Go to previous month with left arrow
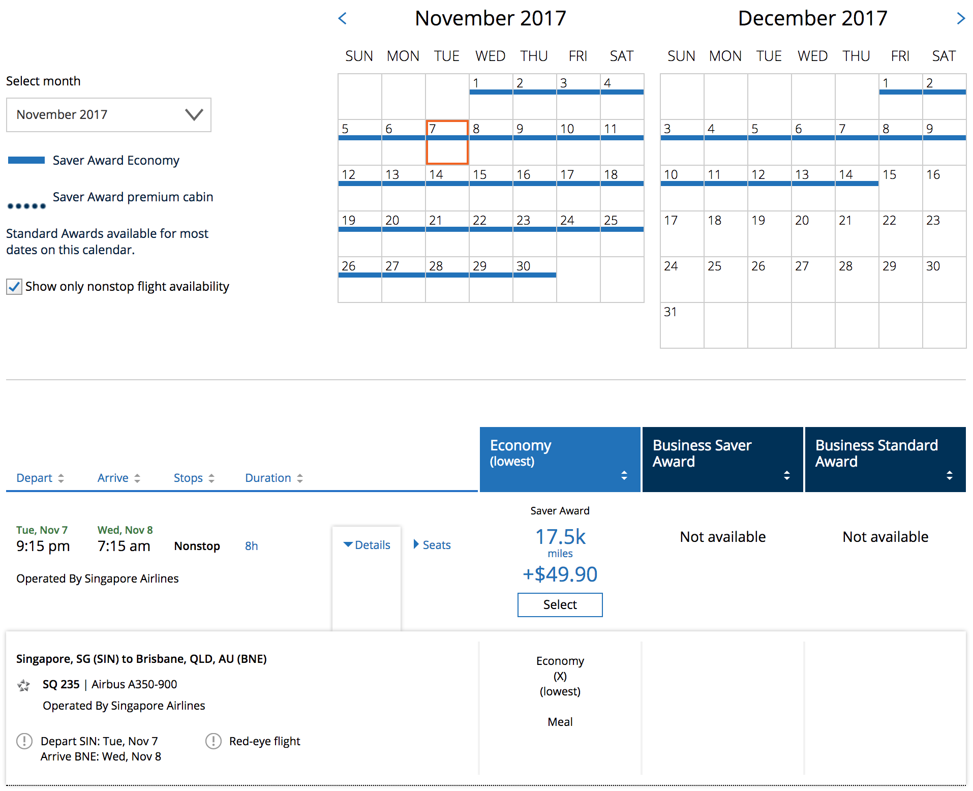The height and width of the screenshot is (791, 973). (343, 19)
